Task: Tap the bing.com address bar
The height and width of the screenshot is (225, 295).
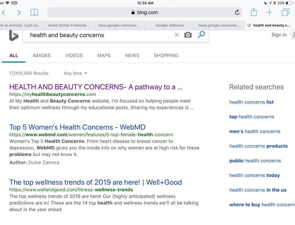Action: 145,12
